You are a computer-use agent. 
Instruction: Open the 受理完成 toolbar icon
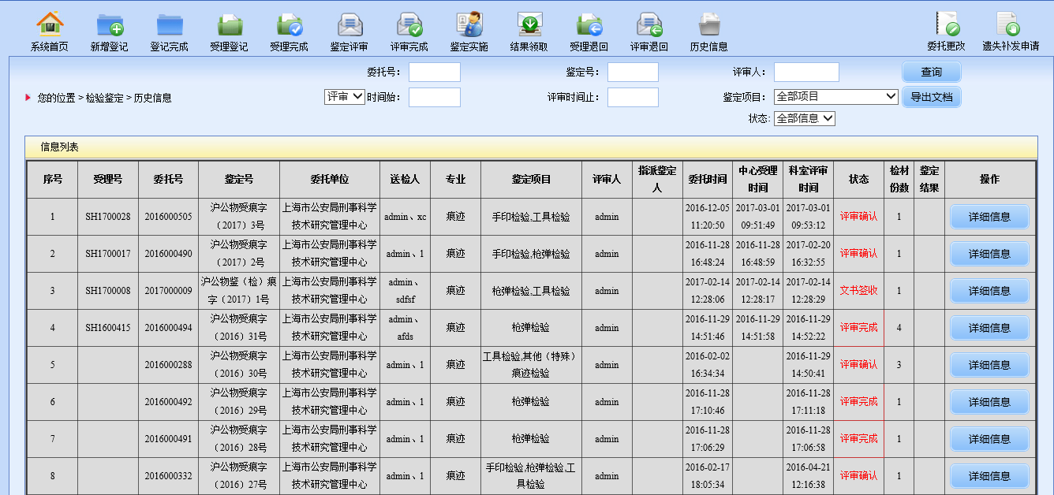[x=290, y=32]
